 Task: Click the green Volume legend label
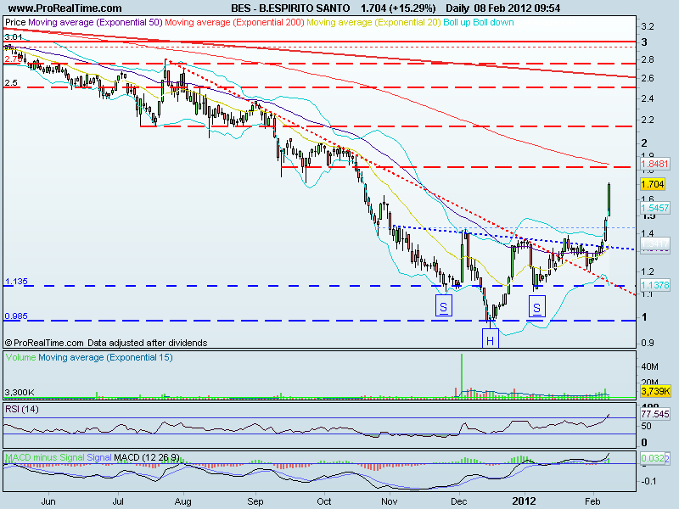(x=20, y=357)
